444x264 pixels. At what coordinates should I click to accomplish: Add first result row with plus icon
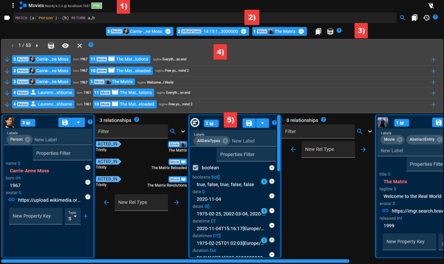[x=433, y=60]
